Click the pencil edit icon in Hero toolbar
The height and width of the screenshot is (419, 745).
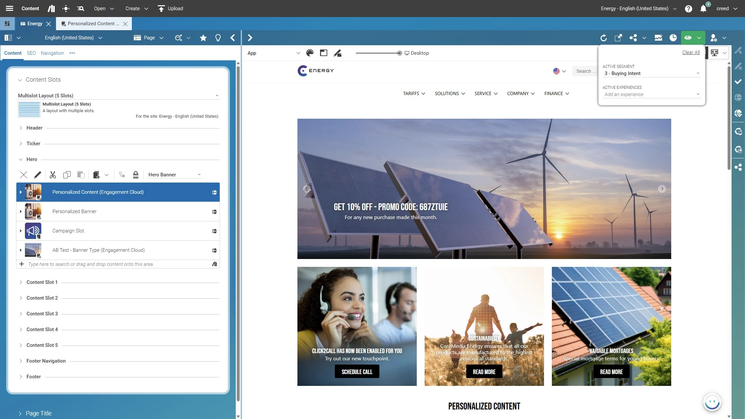[38, 175]
